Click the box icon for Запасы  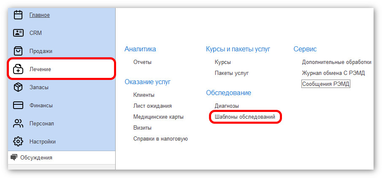pos(18,87)
